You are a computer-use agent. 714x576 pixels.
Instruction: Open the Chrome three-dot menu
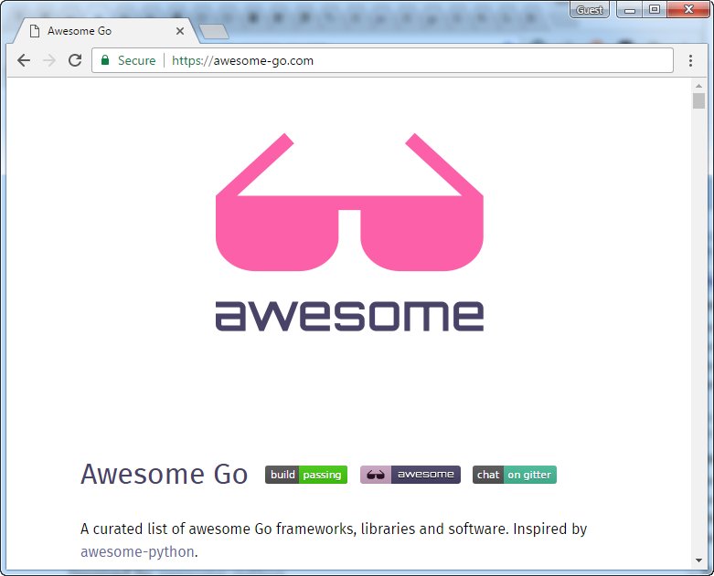tap(690, 60)
